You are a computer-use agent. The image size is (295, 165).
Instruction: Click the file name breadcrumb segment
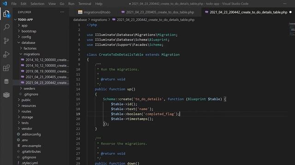pos(156,20)
